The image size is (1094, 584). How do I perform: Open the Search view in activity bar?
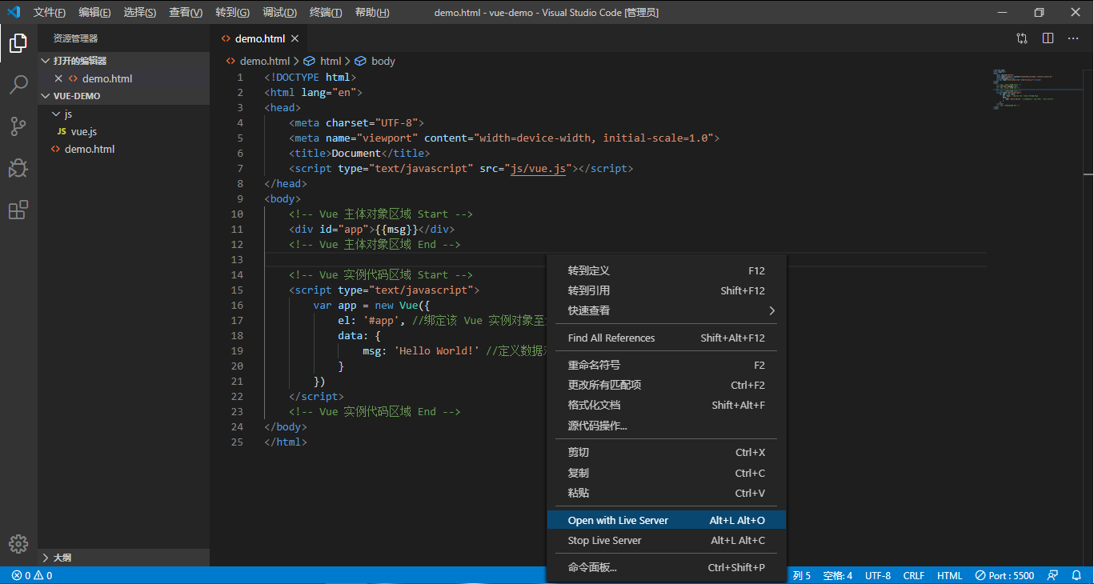coord(18,85)
